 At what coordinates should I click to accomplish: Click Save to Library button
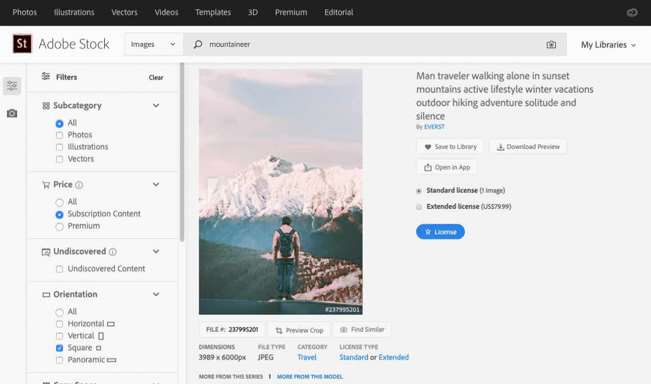point(450,147)
